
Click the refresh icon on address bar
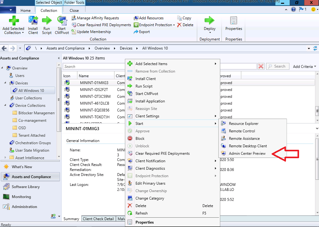[315, 48]
